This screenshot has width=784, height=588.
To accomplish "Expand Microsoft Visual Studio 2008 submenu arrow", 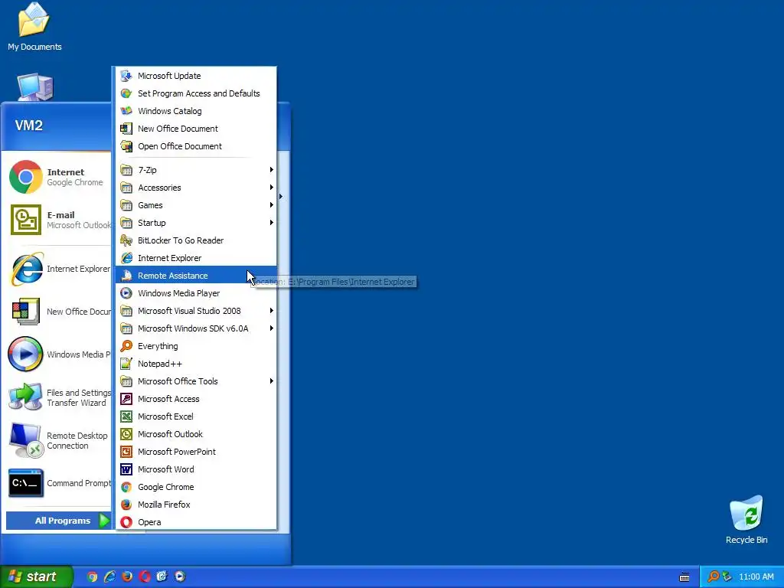I will pyautogui.click(x=272, y=311).
